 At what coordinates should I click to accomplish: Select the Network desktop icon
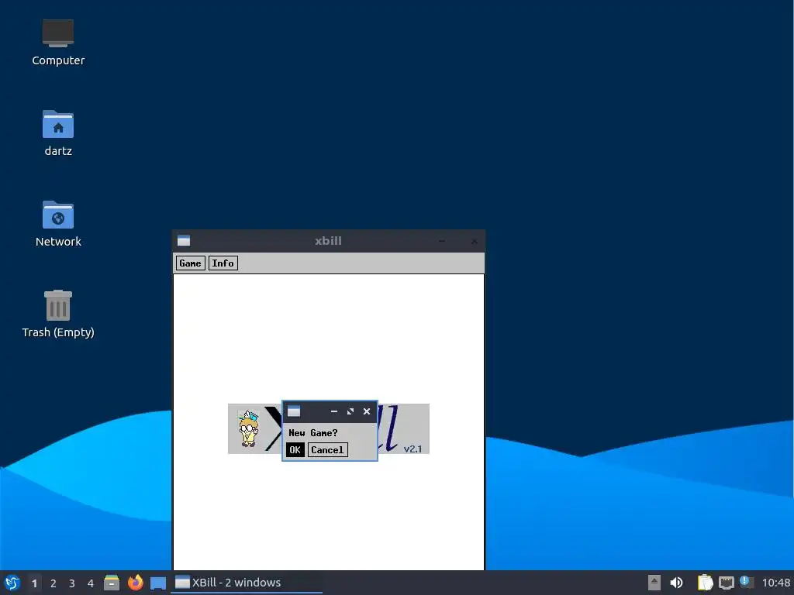[x=58, y=224]
